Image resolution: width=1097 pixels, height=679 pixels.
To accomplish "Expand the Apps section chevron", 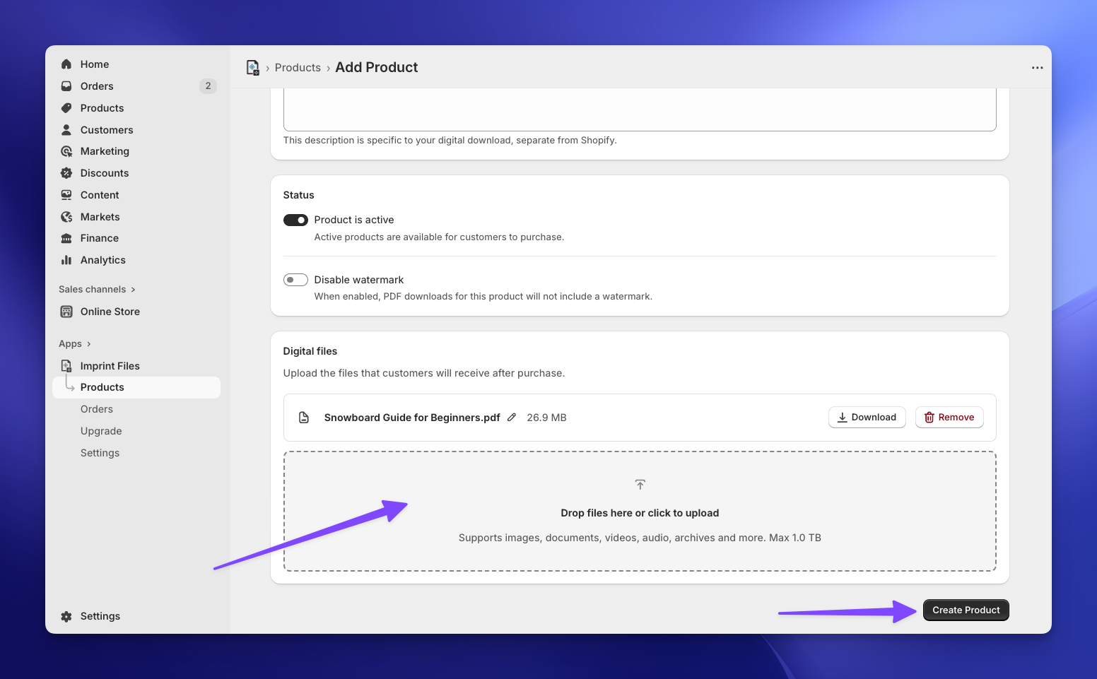I will click(x=88, y=343).
